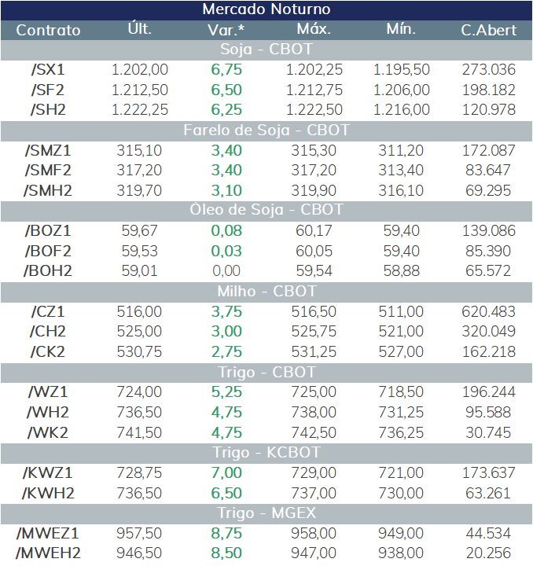Select the /WZ1 contract label

(48, 392)
